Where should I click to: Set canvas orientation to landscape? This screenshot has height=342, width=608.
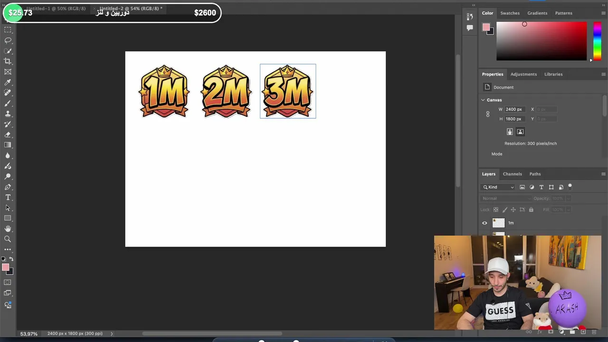(520, 132)
